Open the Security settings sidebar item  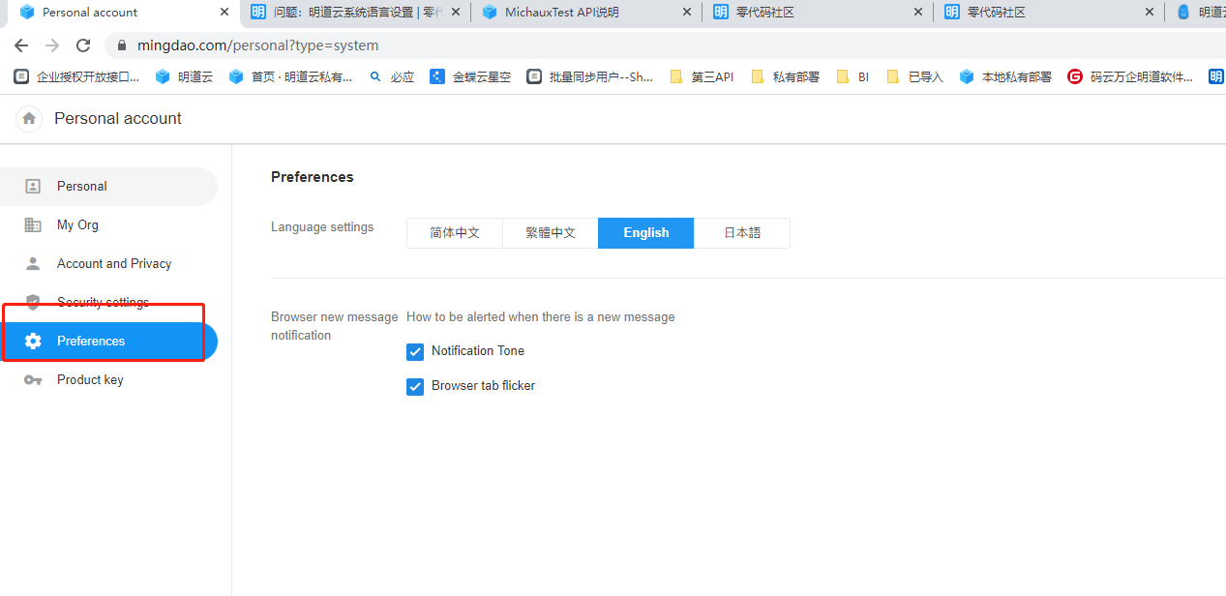click(103, 303)
